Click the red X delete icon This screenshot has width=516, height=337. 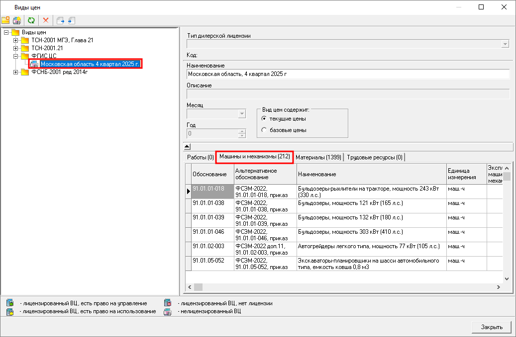click(46, 20)
